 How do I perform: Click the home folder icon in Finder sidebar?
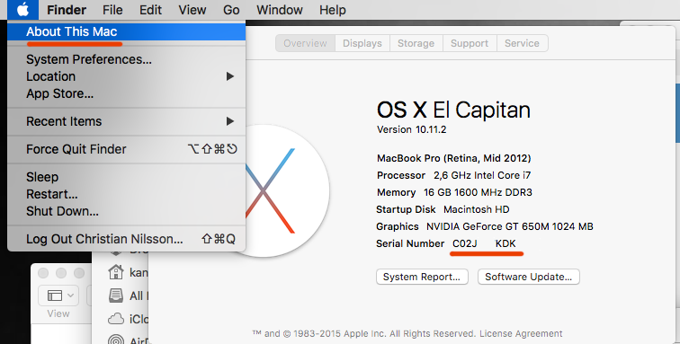(116, 272)
